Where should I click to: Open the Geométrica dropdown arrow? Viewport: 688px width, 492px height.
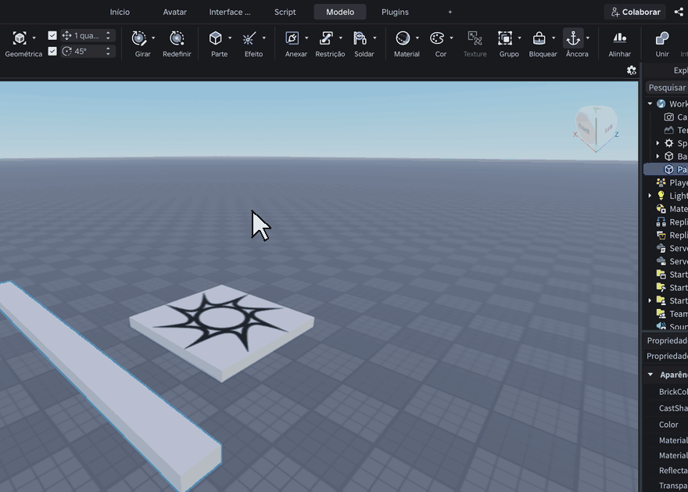point(34,38)
